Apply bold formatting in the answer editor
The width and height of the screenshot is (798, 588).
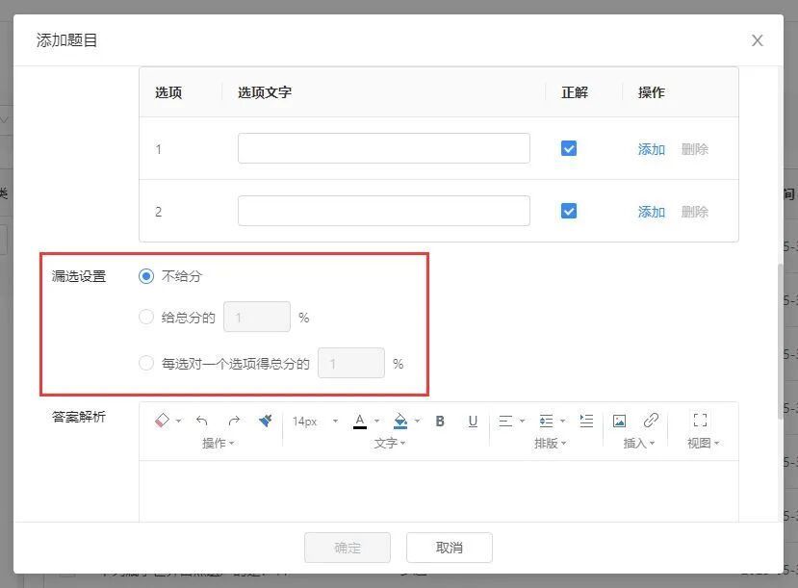coord(440,421)
